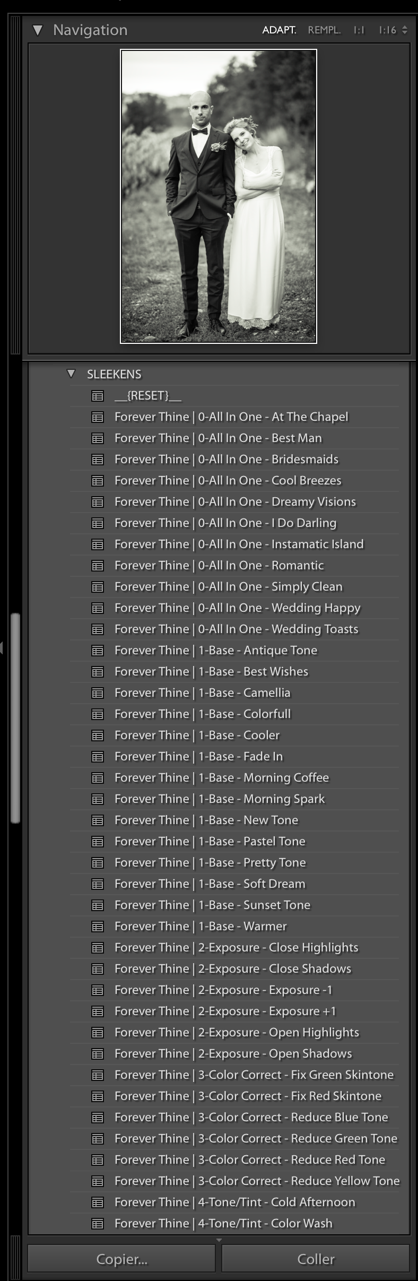The height and width of the screenshot is (1281, 418).
Task: Open the zoom ratio stepper next to 1:16
Action: (405, 30)
